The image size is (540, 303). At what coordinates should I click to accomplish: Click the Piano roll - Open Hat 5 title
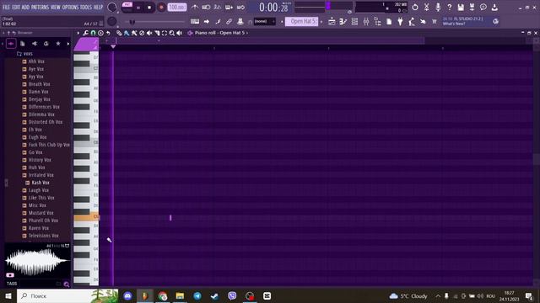coord(219,33)
